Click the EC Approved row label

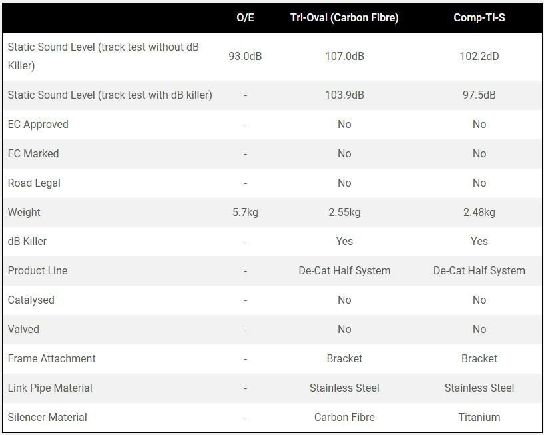(x=38, y=124)
